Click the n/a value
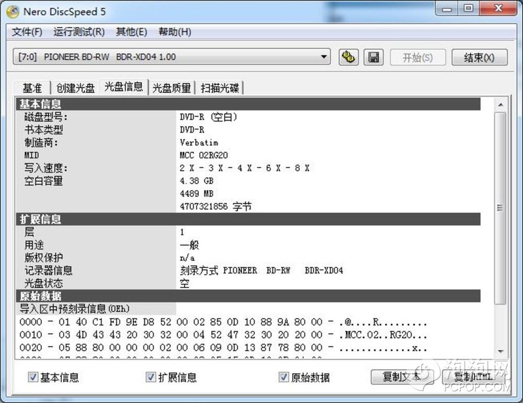Screen dimensions: 523x403 pos(187,257)
